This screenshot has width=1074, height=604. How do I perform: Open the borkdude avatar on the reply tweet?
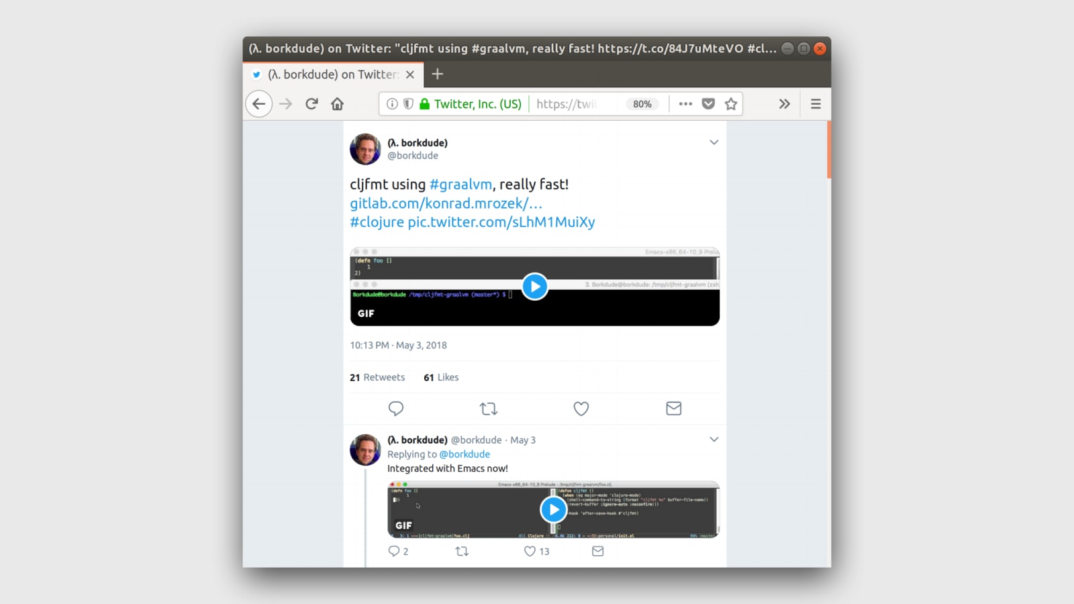point(365,450)
